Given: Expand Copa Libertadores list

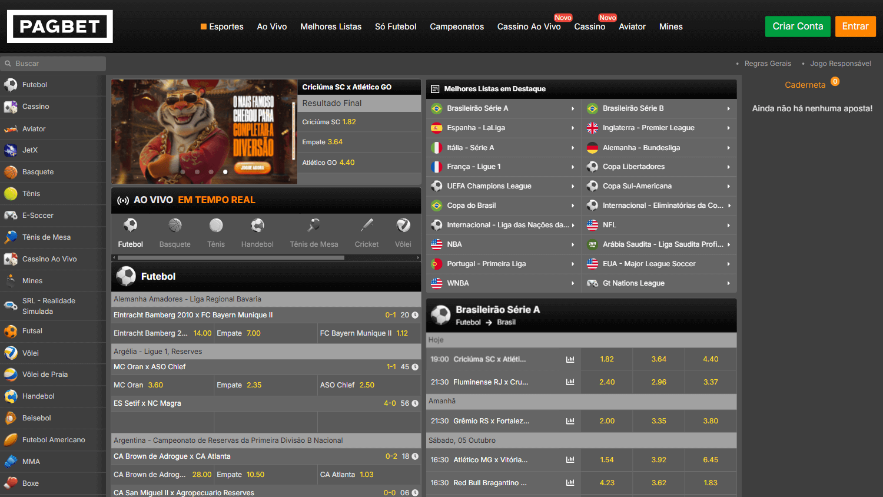Looking at the screenshot, I should point(659,167).
